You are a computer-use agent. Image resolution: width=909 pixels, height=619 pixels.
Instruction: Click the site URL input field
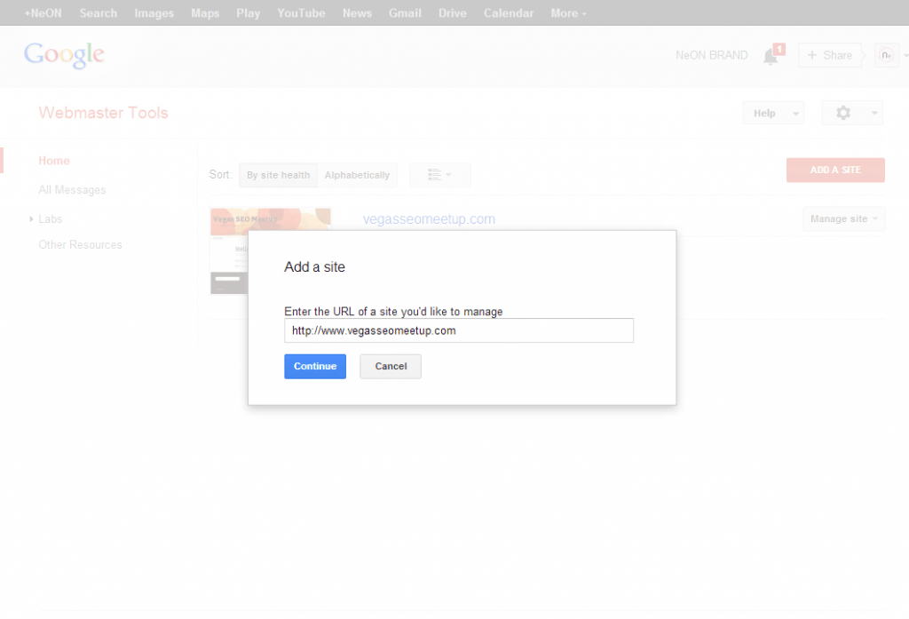point(459,330)
